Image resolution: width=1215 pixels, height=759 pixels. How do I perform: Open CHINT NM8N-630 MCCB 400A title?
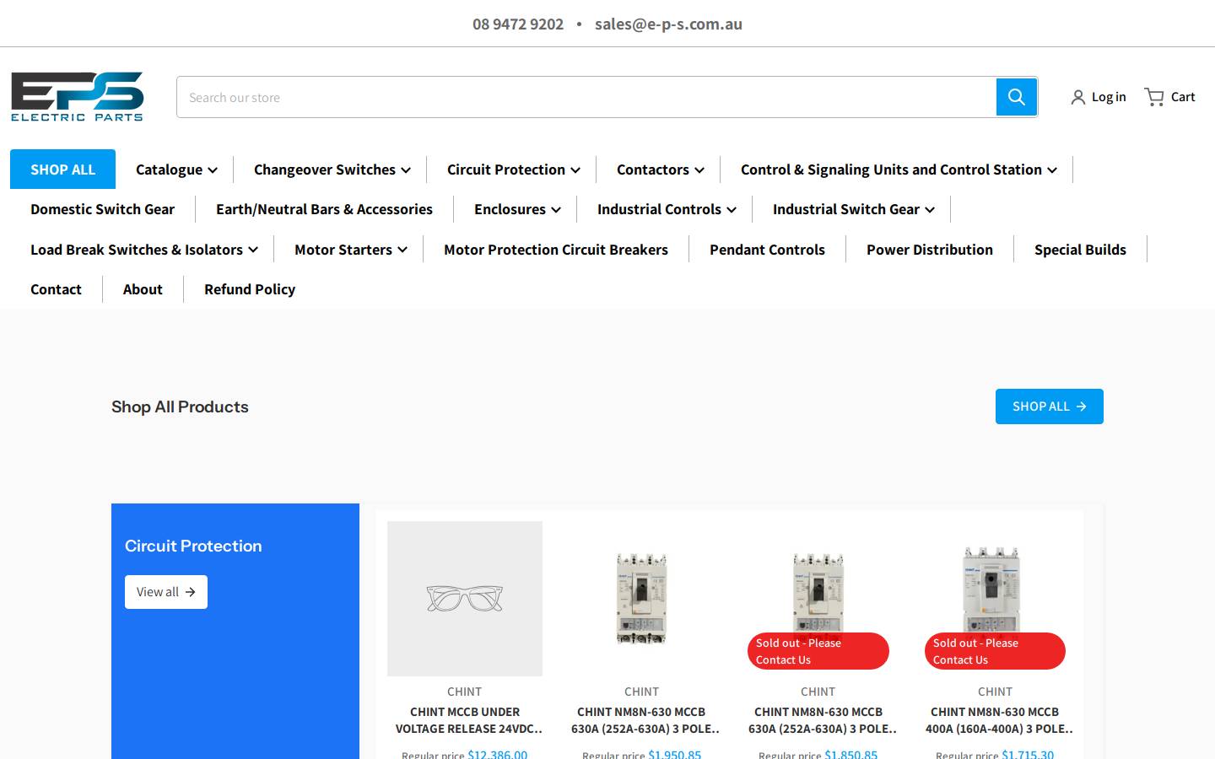coord(998,720)
